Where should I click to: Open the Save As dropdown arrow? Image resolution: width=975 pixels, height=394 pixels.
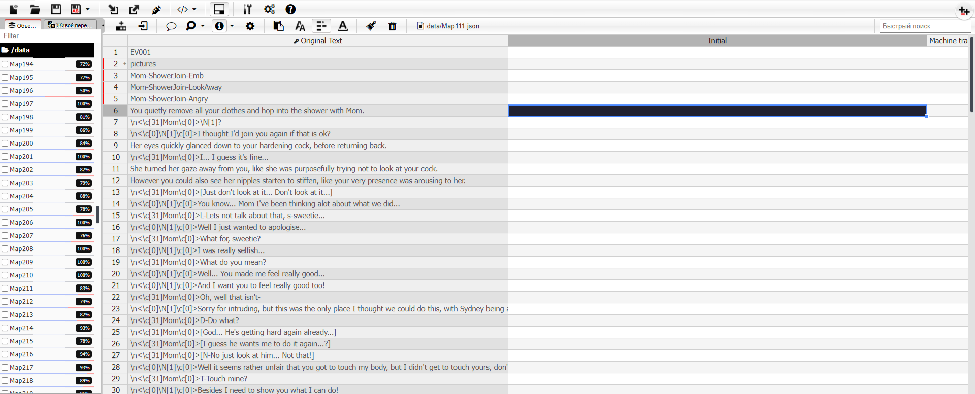[x=88, y=9]
